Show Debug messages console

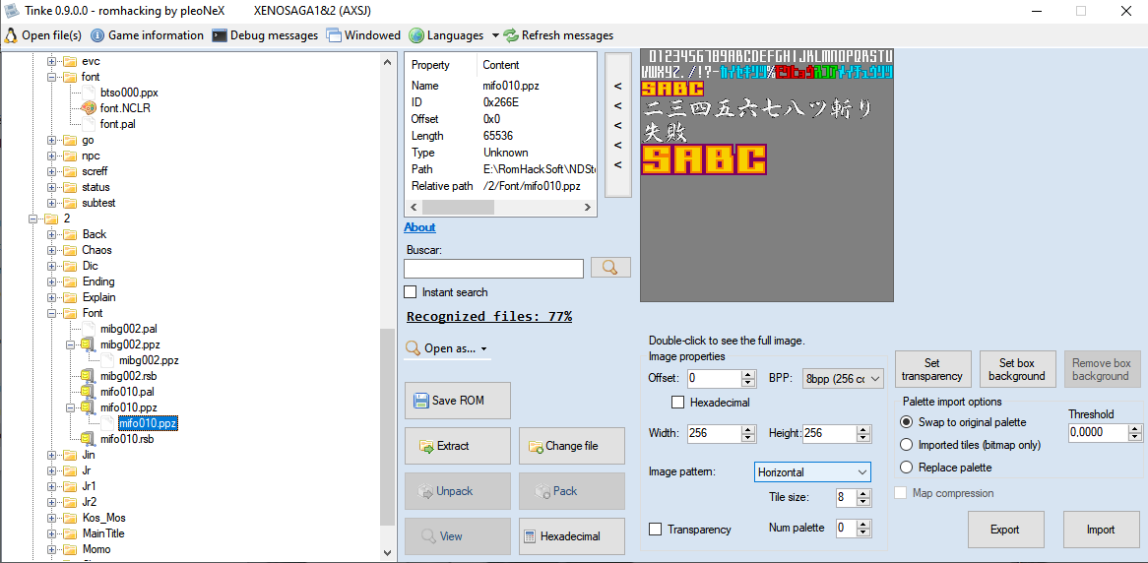(265, 35)
